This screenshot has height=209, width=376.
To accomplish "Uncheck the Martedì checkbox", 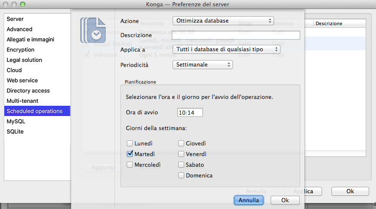I will [x=130, y=154].
